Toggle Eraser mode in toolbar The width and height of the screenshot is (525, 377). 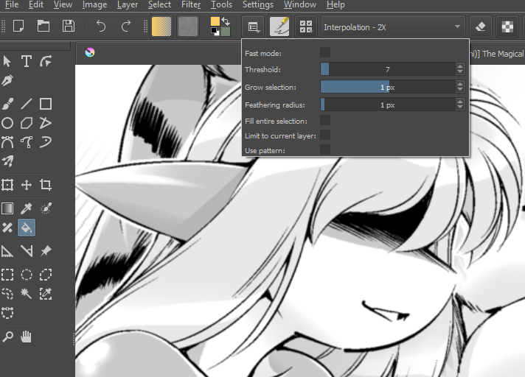(481, 27)
